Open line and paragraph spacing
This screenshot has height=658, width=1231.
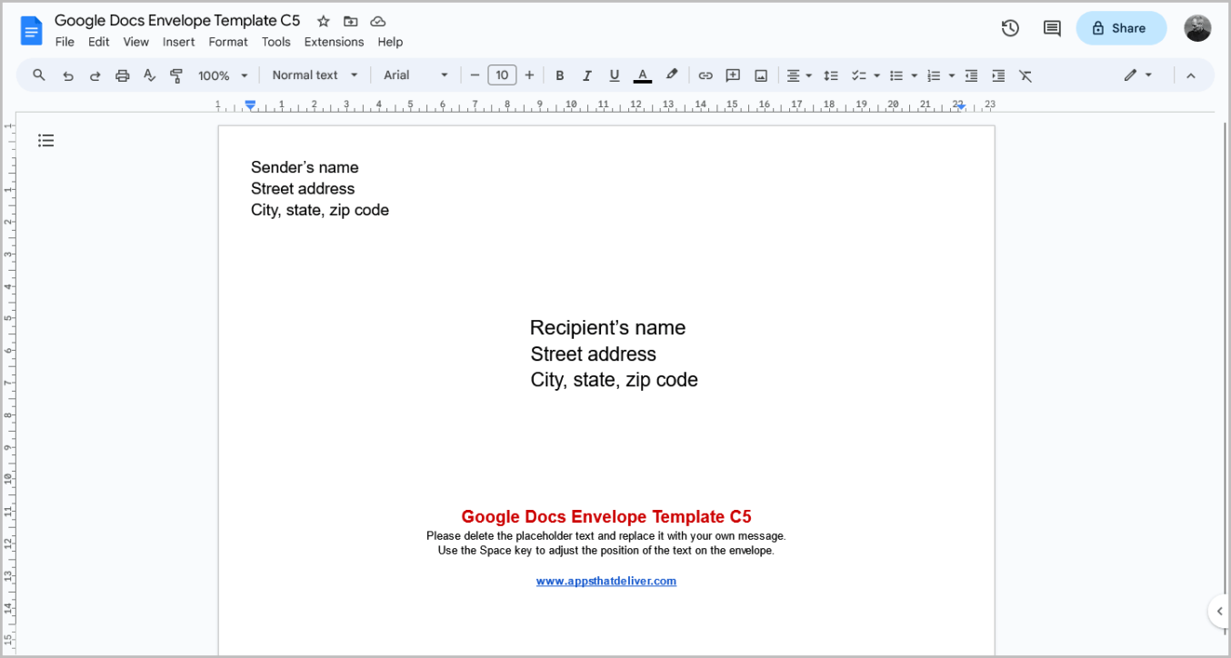click(830, 75)
